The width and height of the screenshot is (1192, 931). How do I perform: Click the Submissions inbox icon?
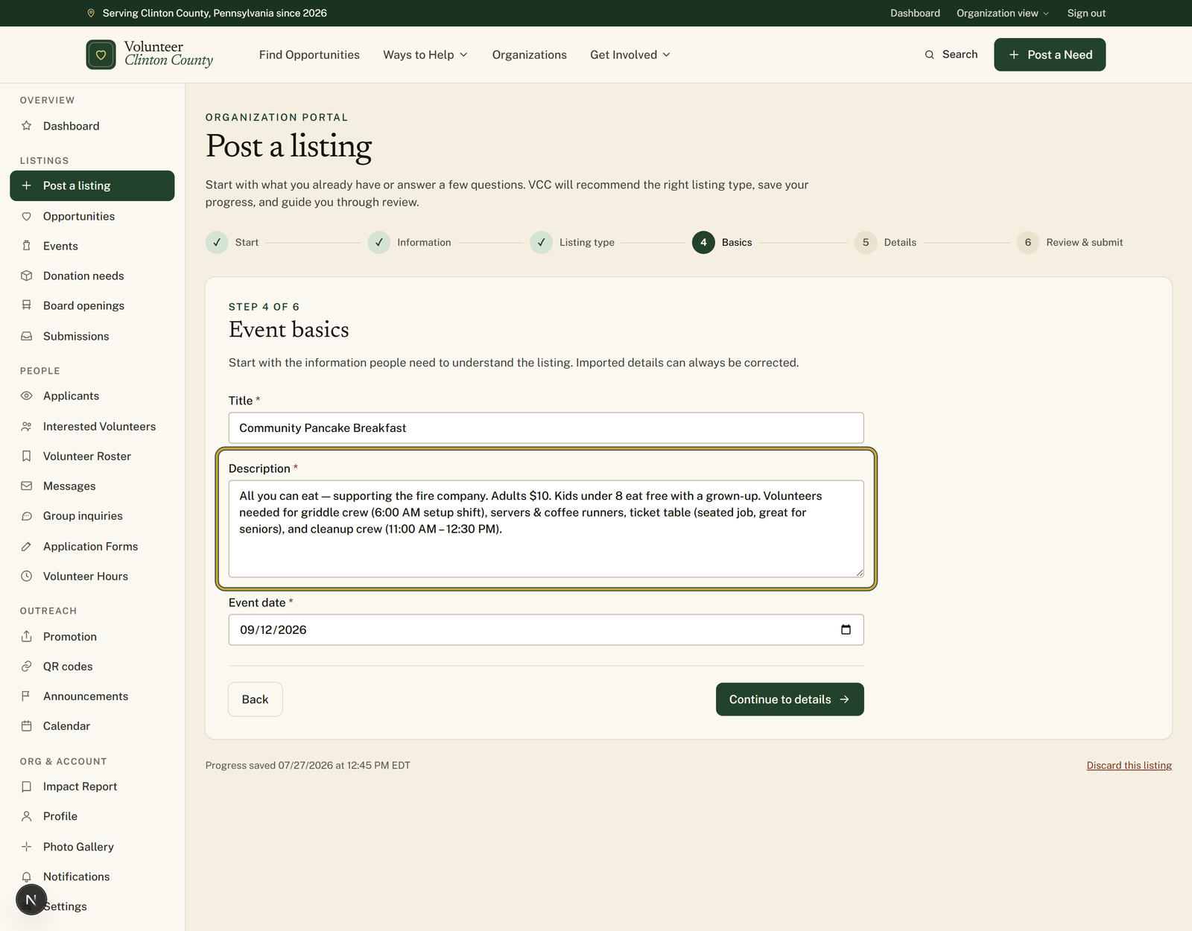point(27,336)
